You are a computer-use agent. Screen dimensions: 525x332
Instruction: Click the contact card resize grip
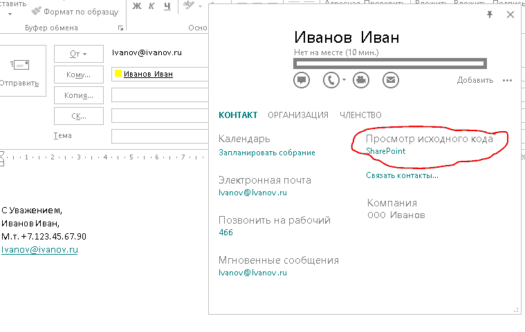[x=516, y=311]
